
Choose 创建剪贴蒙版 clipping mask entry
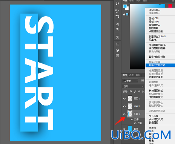[x=156, y=77]
